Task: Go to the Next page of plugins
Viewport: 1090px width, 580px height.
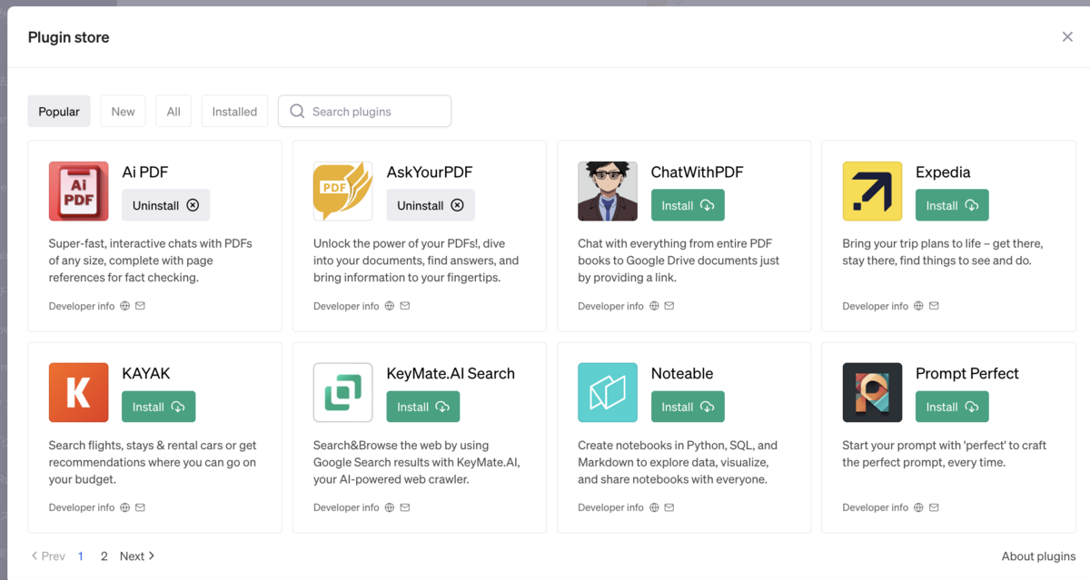Action: [x=137, y=556]
